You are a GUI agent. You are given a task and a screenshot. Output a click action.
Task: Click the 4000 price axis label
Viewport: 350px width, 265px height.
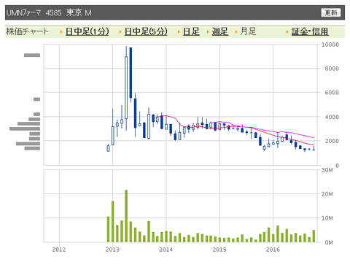pos(332,117)
